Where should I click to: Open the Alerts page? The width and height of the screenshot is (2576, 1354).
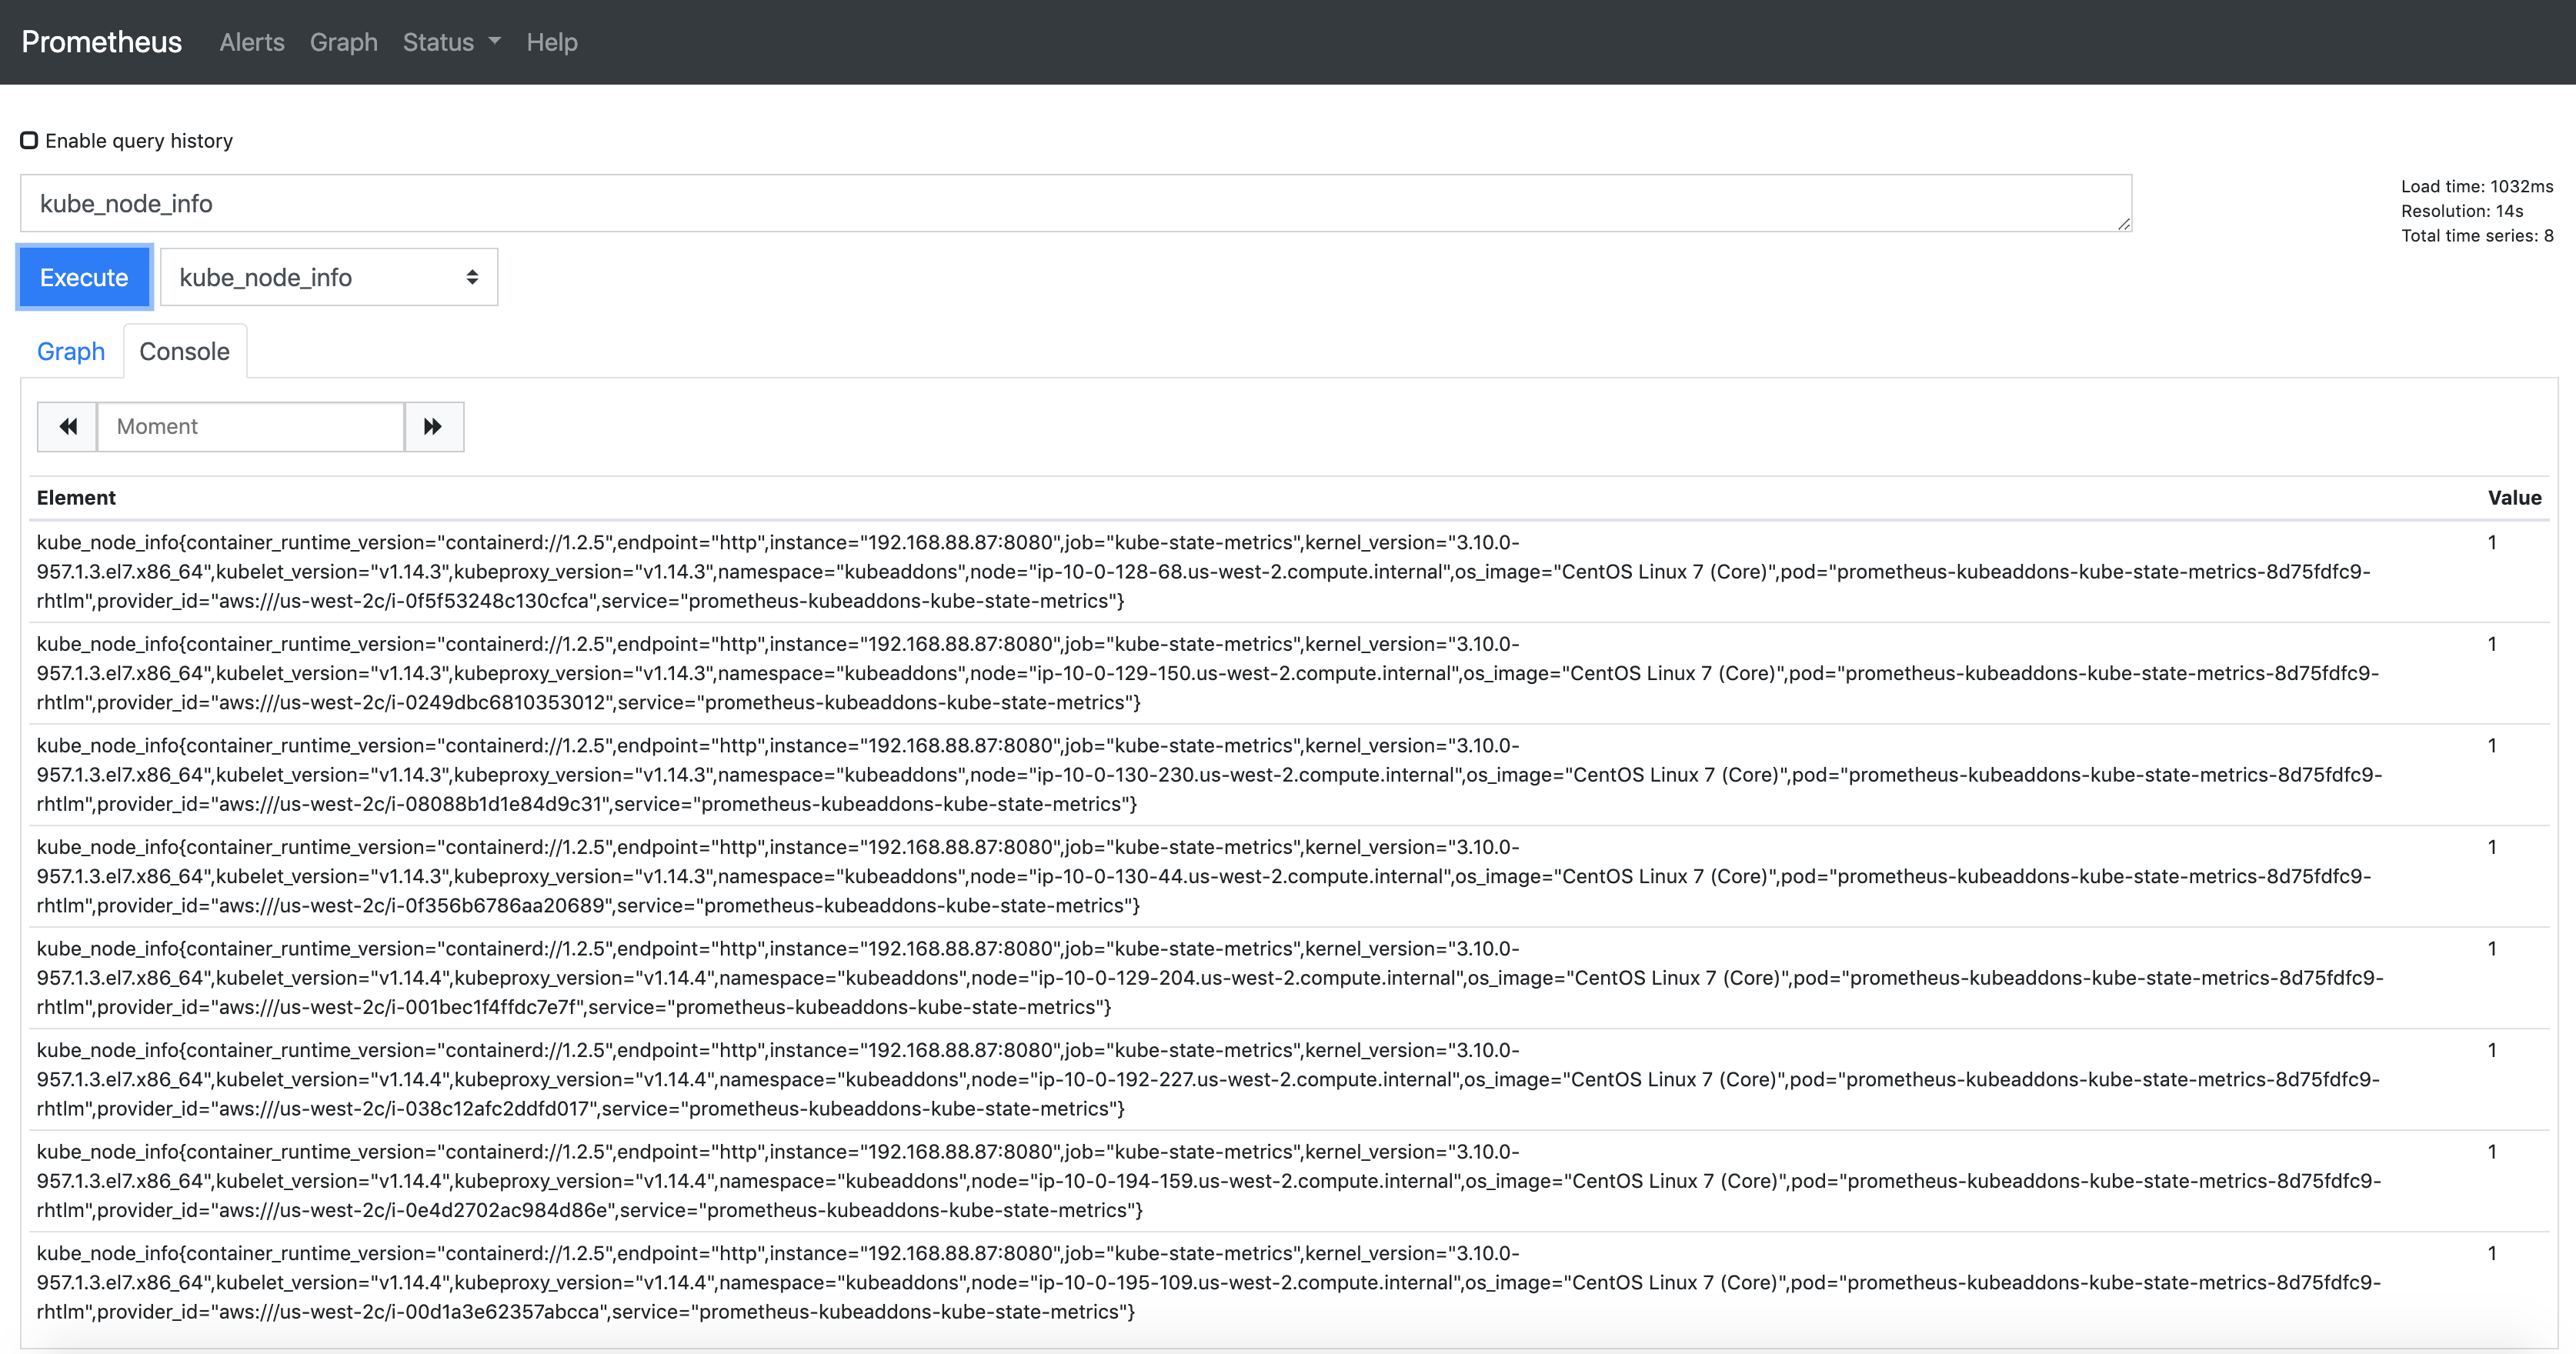click(252, 42)
